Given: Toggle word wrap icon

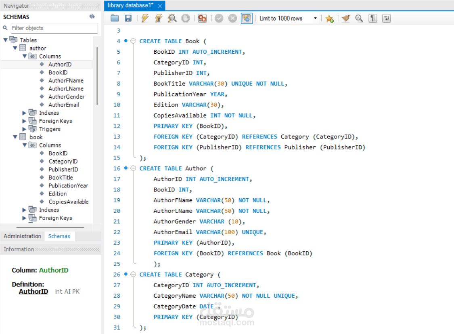Looking at the screenshot, I should coord(386,18).
